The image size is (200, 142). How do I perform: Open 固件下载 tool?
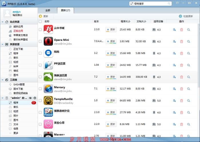18,89
